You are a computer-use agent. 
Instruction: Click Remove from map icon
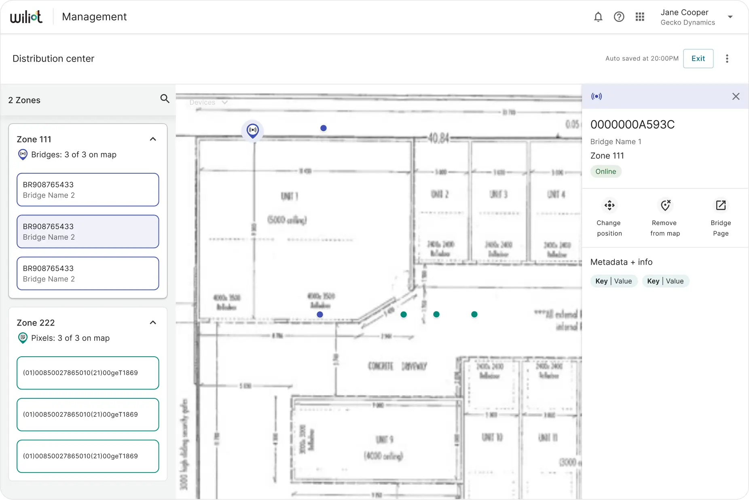665,205
